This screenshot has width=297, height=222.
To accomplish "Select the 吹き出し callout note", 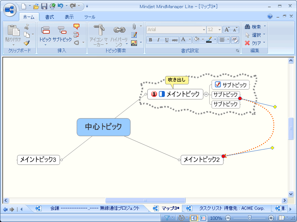I will [x=177, y=80].
